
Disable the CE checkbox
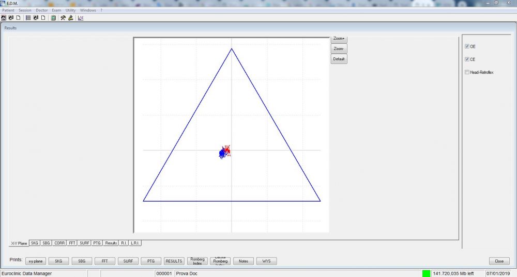467,59
